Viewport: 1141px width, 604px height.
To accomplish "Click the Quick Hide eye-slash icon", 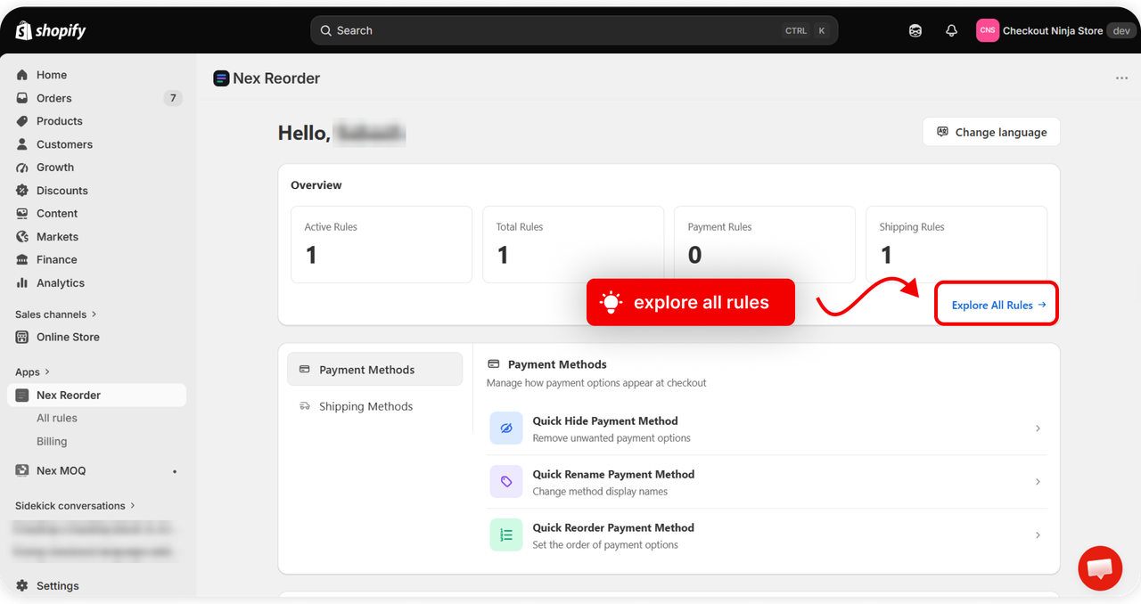I will coord(506,429).
